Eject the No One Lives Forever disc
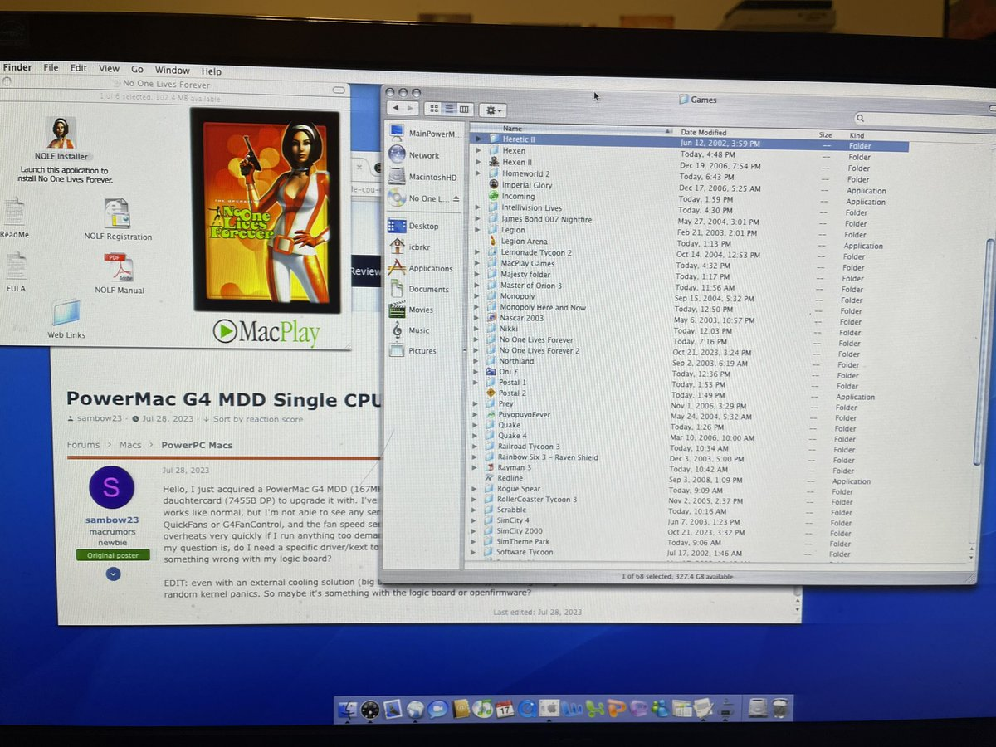Image resolution: width=996 pixels, height=747 pixels. pos(456,199)
